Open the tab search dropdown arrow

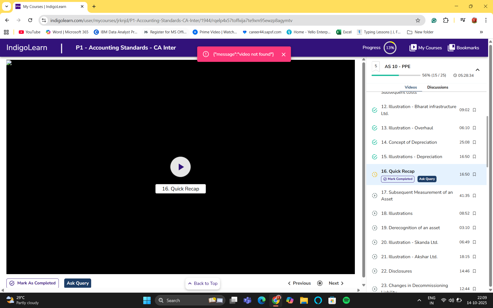click(x=7, y=6)
